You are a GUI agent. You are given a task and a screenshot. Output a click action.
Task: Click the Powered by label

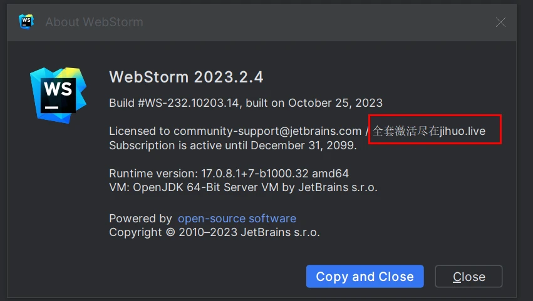140,219
